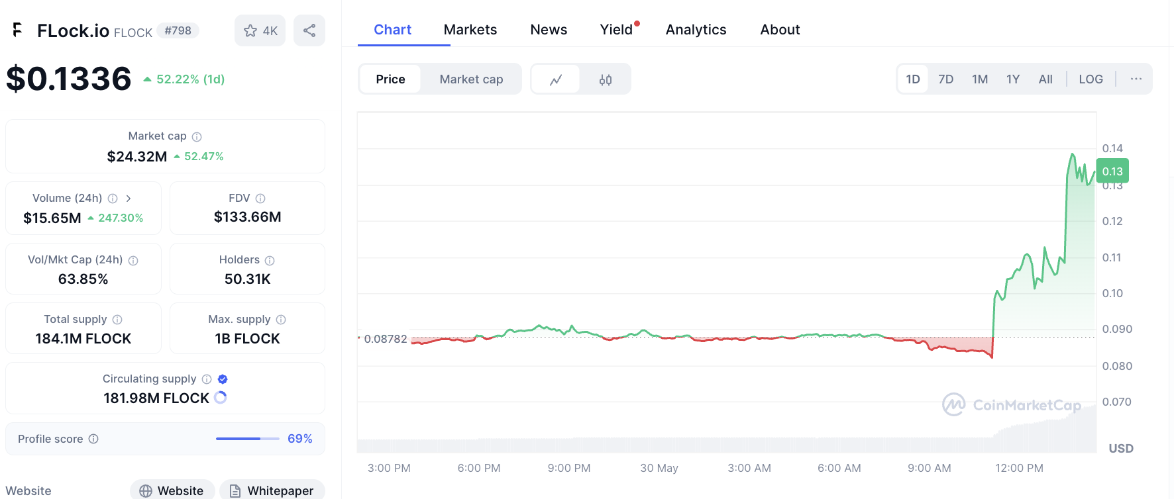Click the FLock.io logo icon
This screenshot has width=1174, height=499.
18,30
